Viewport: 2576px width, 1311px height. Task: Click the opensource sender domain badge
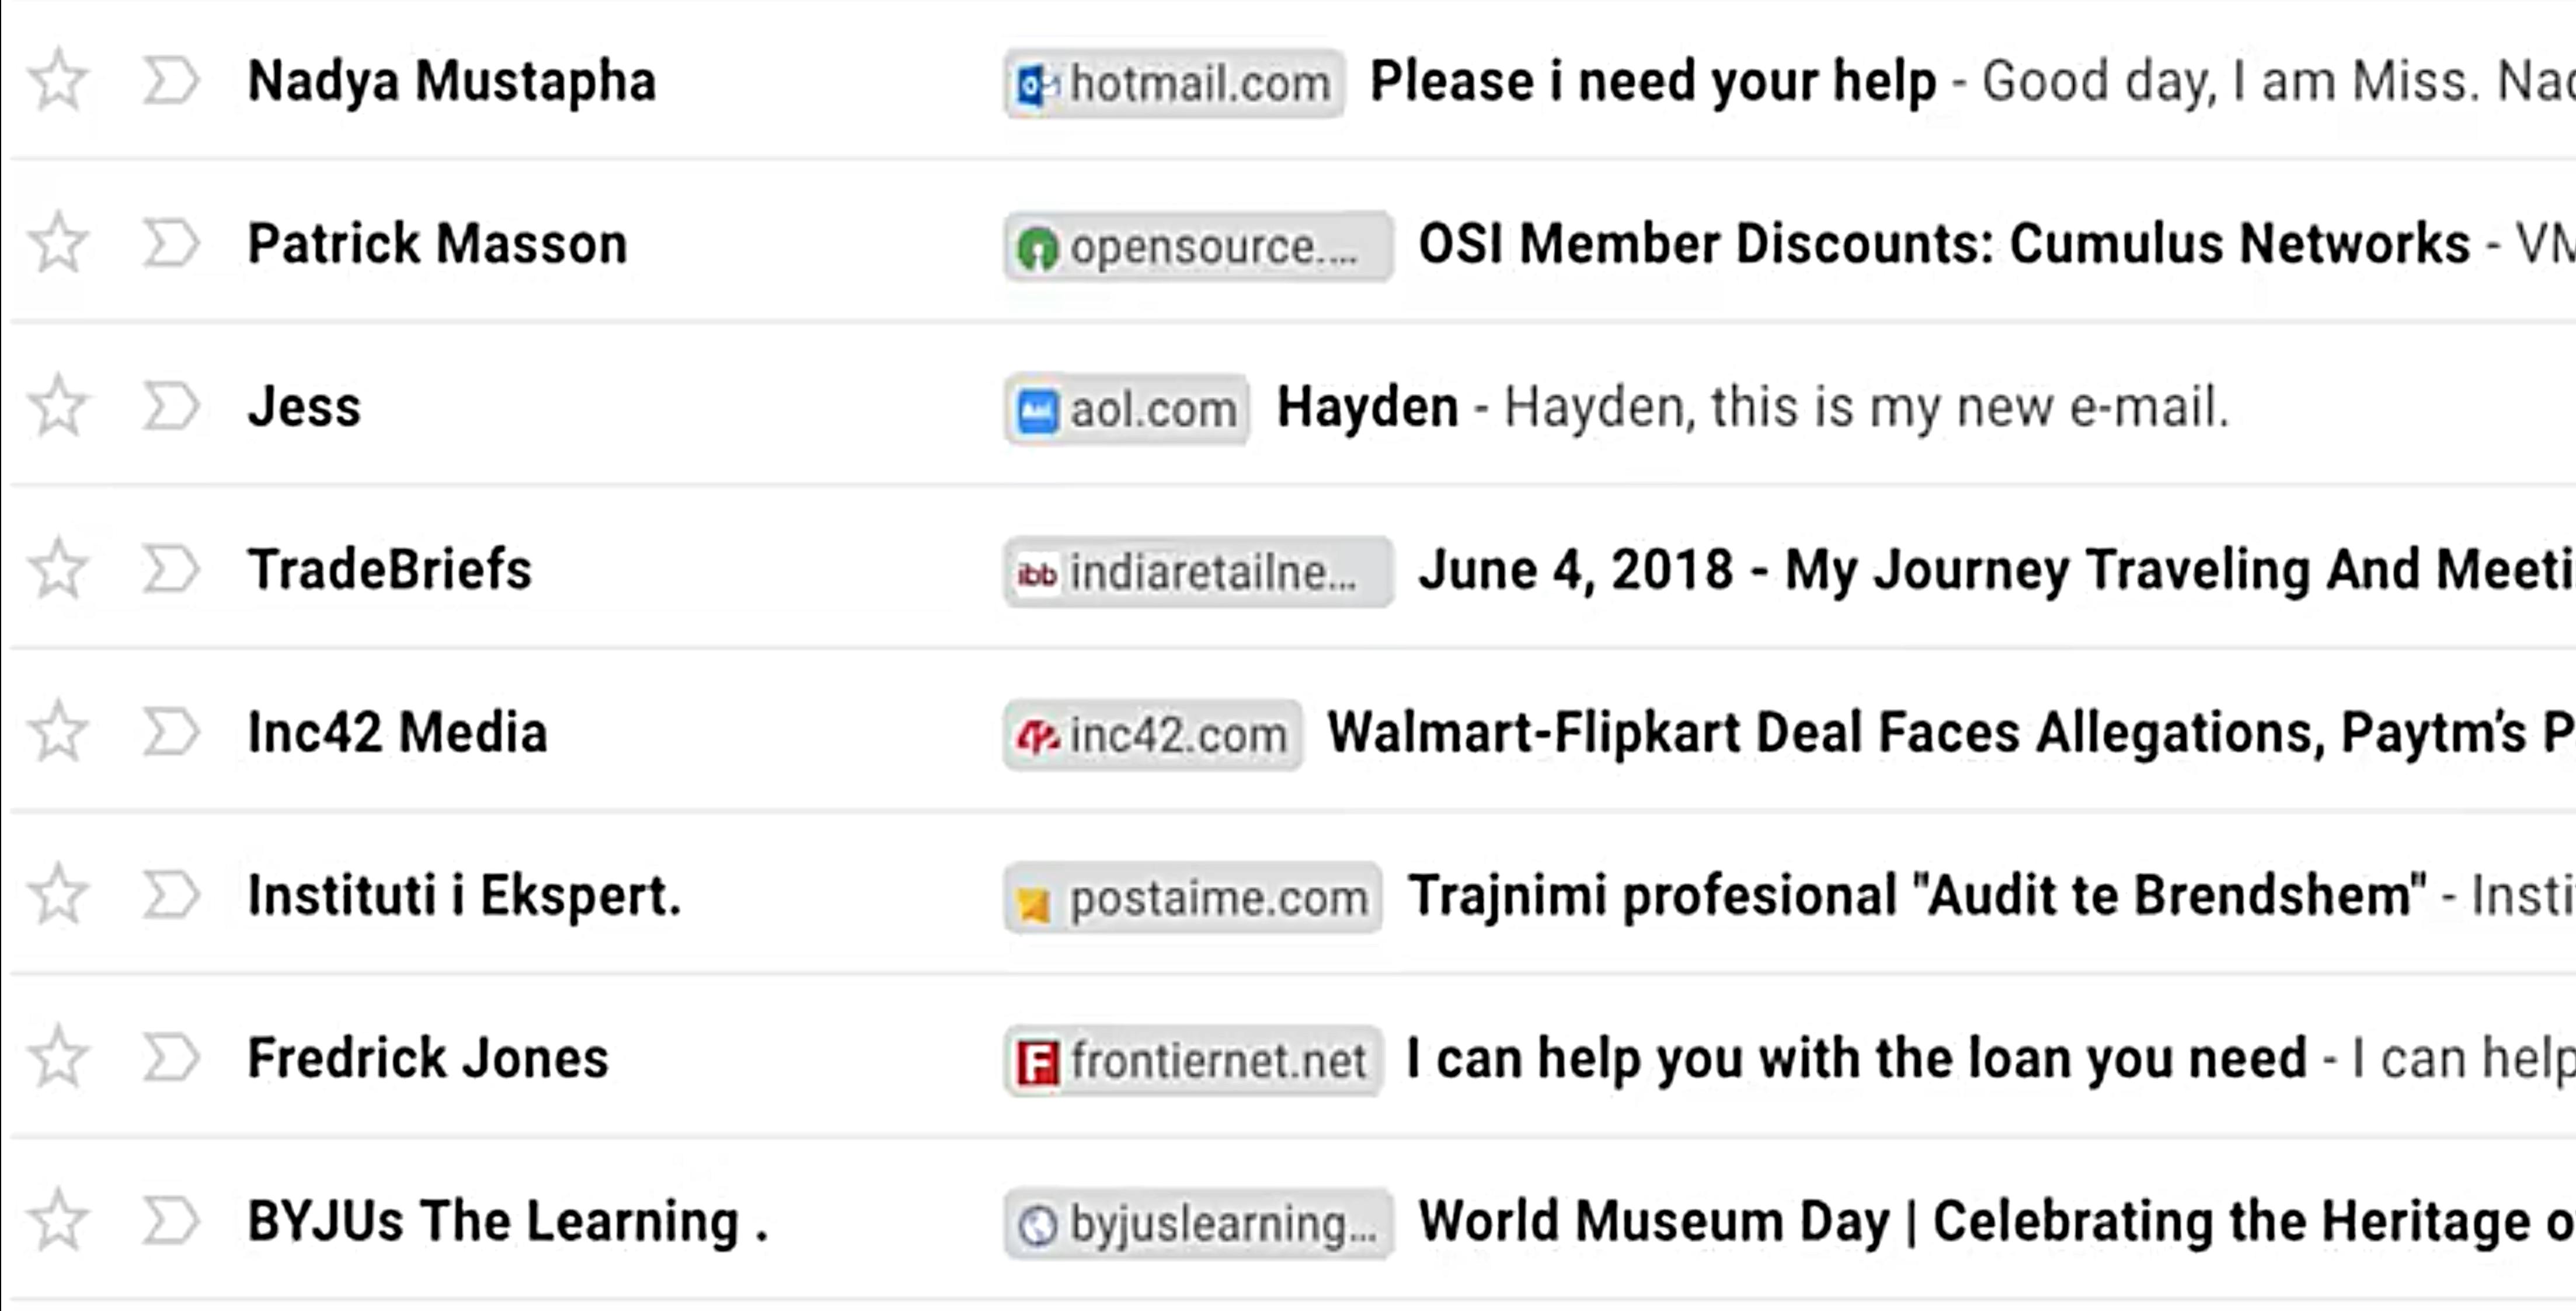click(x=1198, y=246)
